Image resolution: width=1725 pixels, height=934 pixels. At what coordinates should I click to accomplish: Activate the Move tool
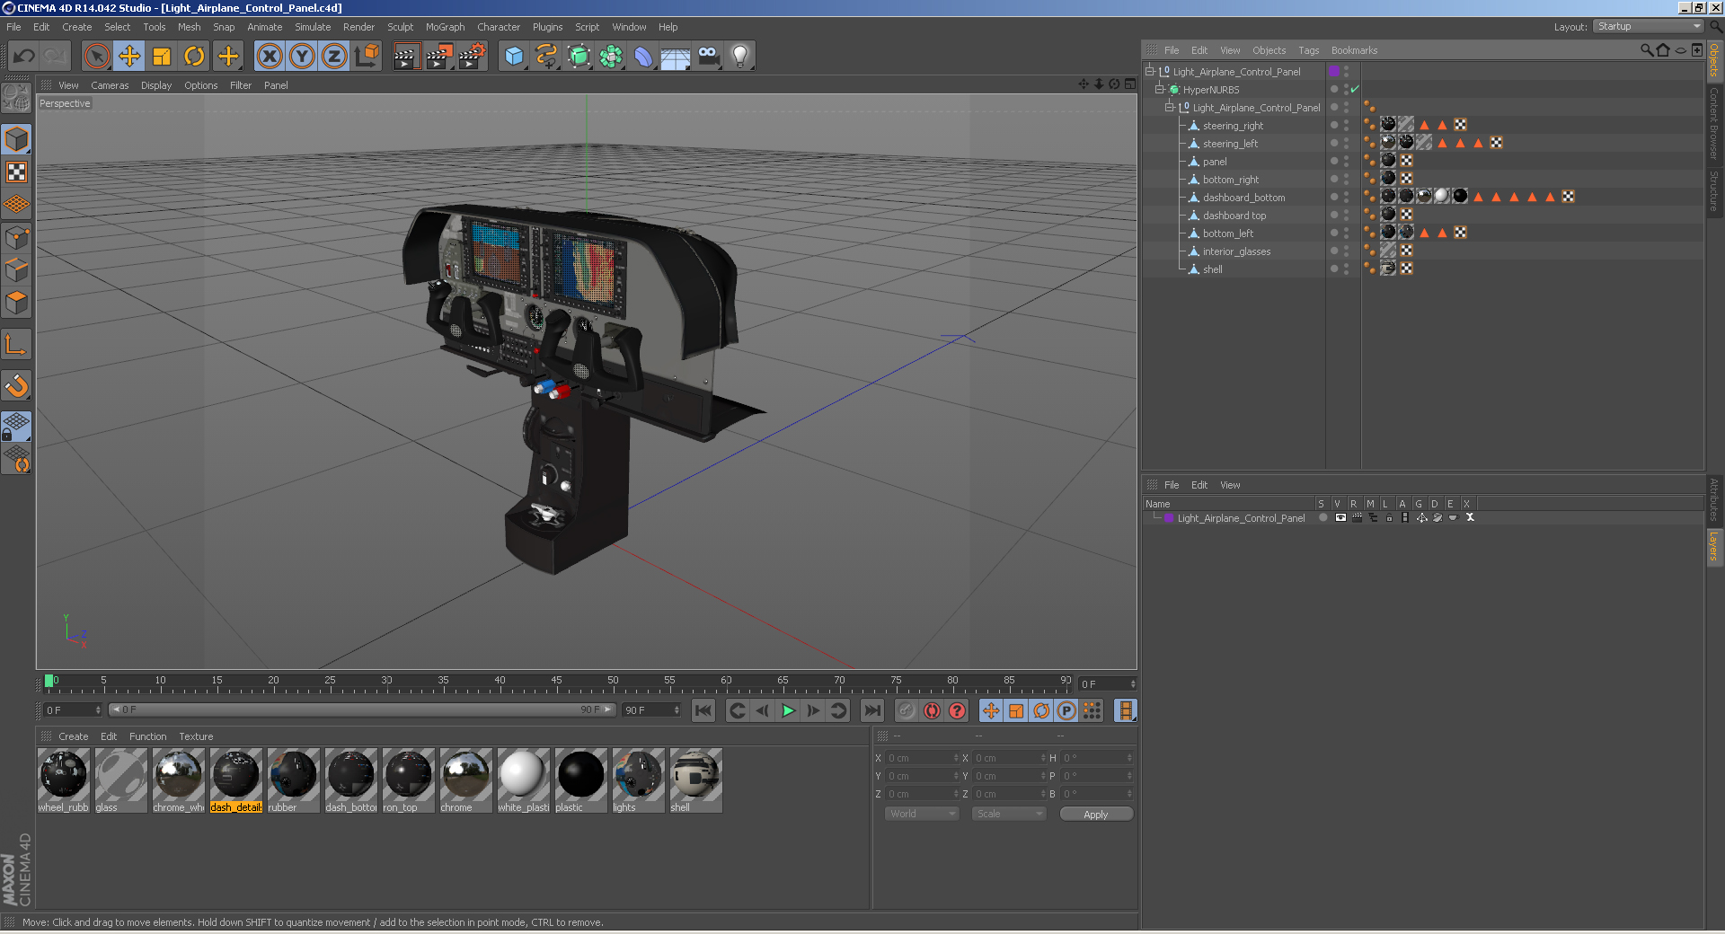pyautogui.click(x=129, y=57)
